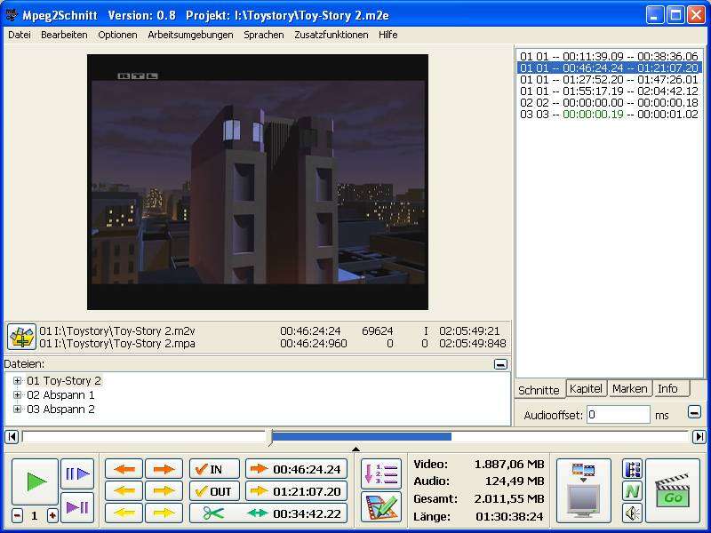Open the Zusatzfunktionen menu
Viewport: 711px width, 533px height.
(x=331, y=35)
